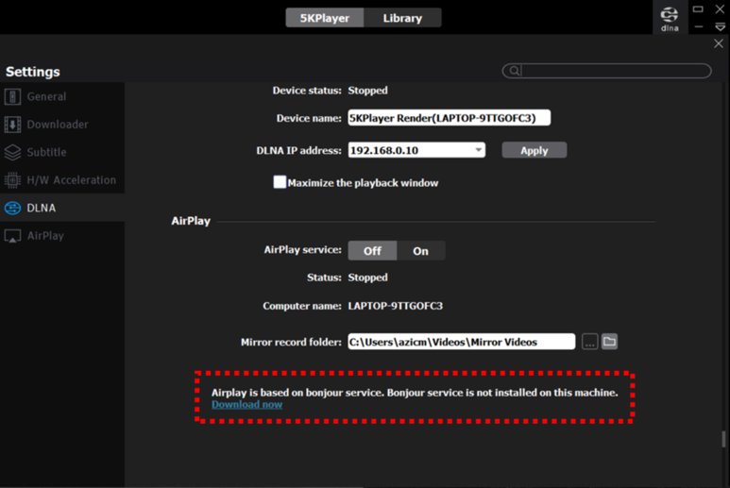Browse mirror folder with ellipsis button
Image resolution: width=730 pixels, height=488 pixels.
tap(590, 342)
